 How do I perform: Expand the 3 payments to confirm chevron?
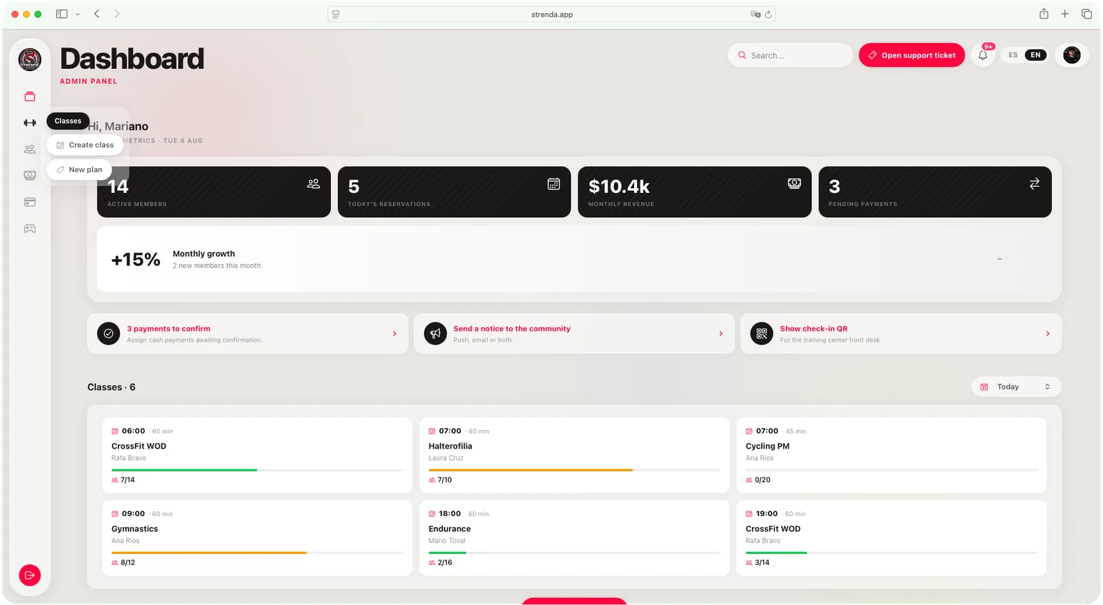coord(394,334)
